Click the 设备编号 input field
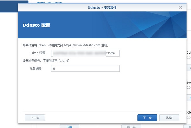The height and width of the screenshot is (128, 191). pyautogui.click(x=85, y=68)
